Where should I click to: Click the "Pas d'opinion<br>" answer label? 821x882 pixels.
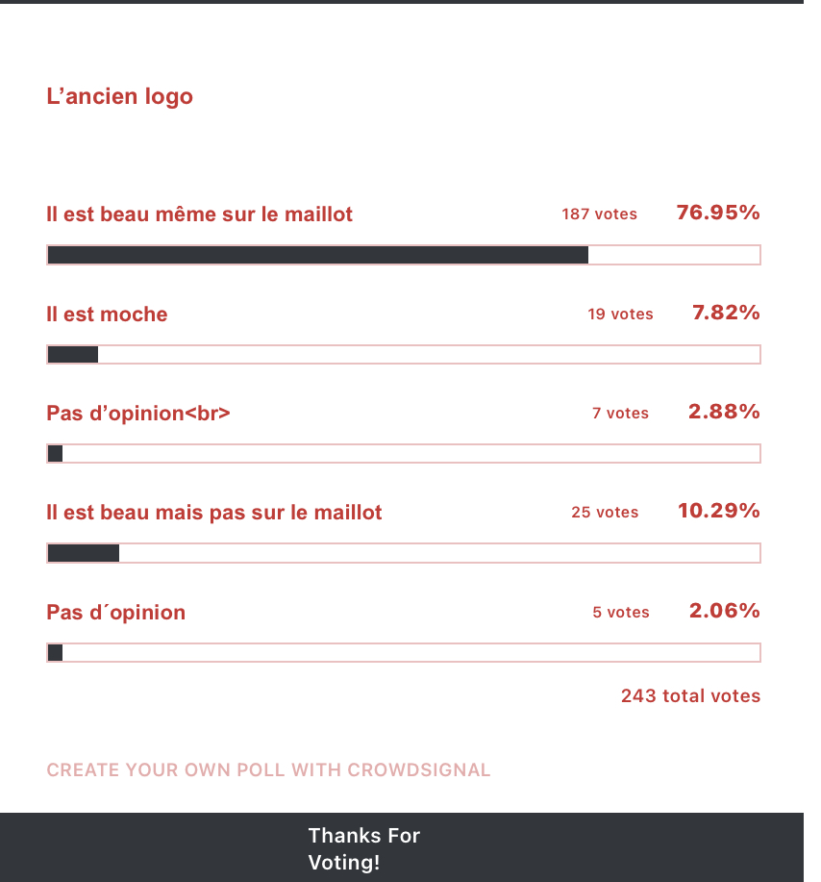[x=138, y=413]
